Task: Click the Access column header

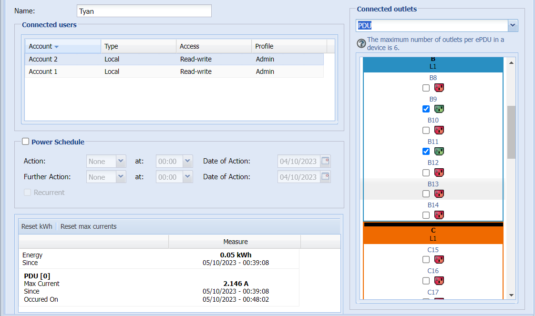Action: tap(214, 46)
